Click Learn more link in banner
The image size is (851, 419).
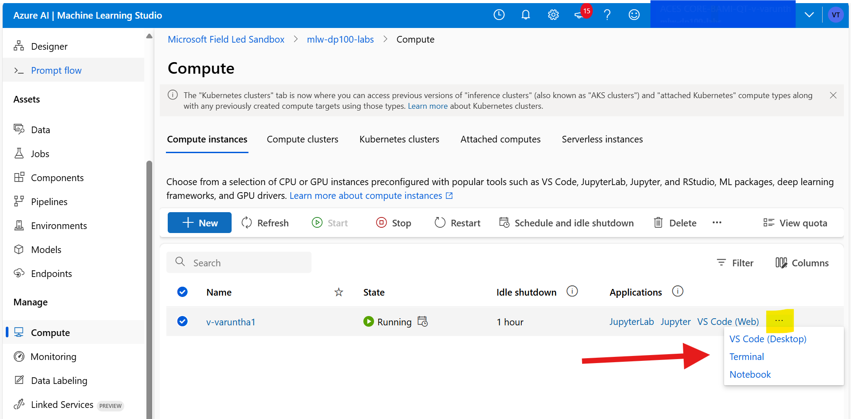coord(428,106)
